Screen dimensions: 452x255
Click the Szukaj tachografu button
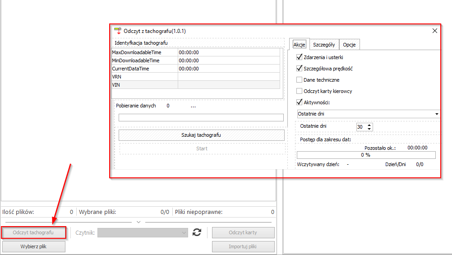[201, 135]
